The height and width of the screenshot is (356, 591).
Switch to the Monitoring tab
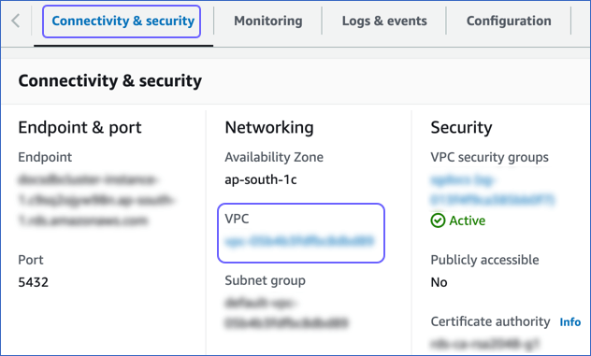(x=268, y=21)
